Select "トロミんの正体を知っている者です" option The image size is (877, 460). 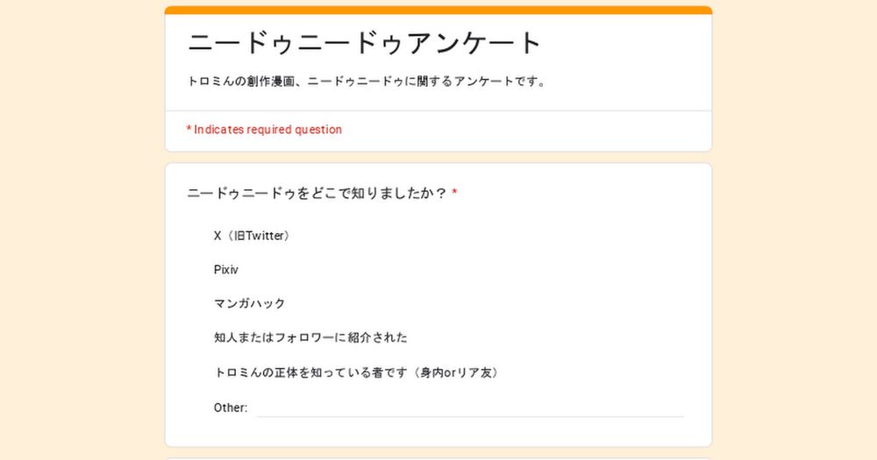[x=356, y=372]
